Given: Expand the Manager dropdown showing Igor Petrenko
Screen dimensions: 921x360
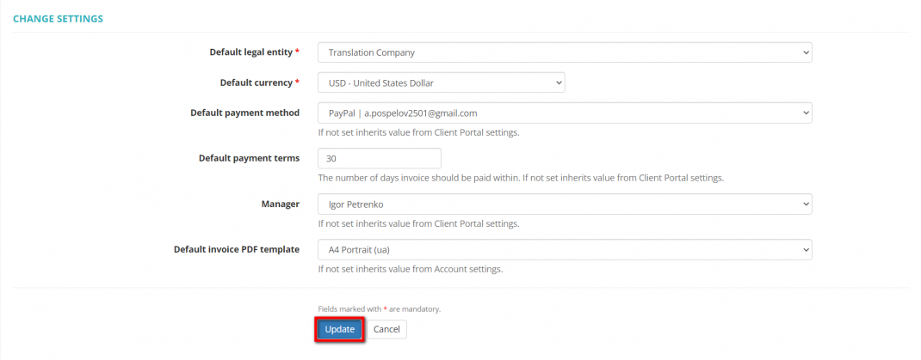Looking at the screenshot, I should click(564, 204).
